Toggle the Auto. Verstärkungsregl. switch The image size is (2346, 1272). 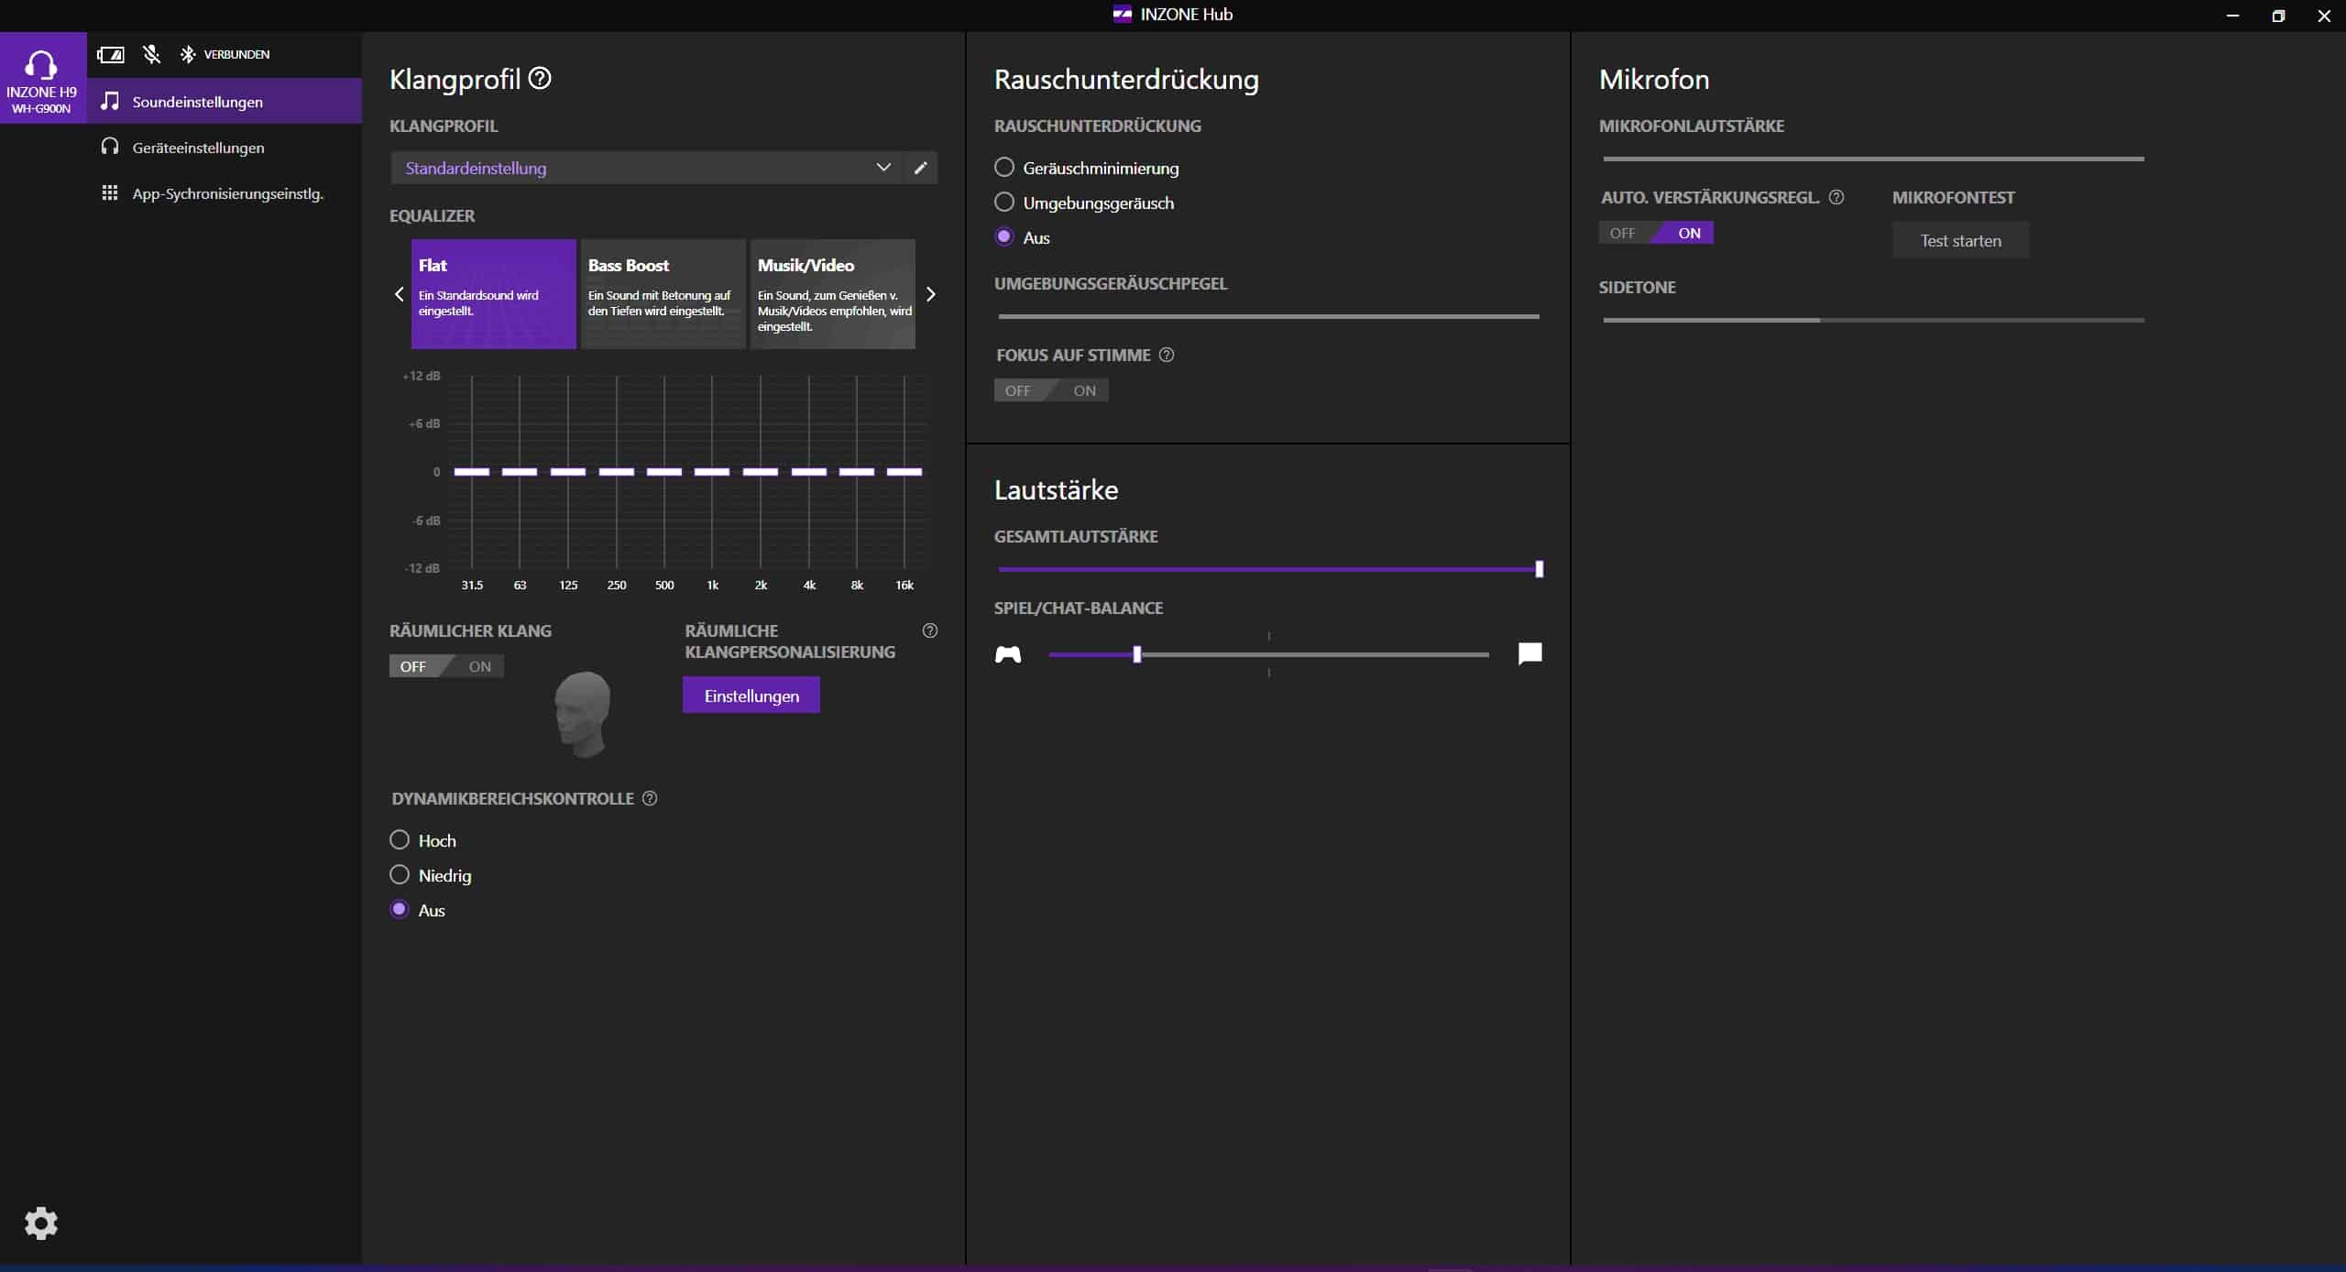[1656, 233]
